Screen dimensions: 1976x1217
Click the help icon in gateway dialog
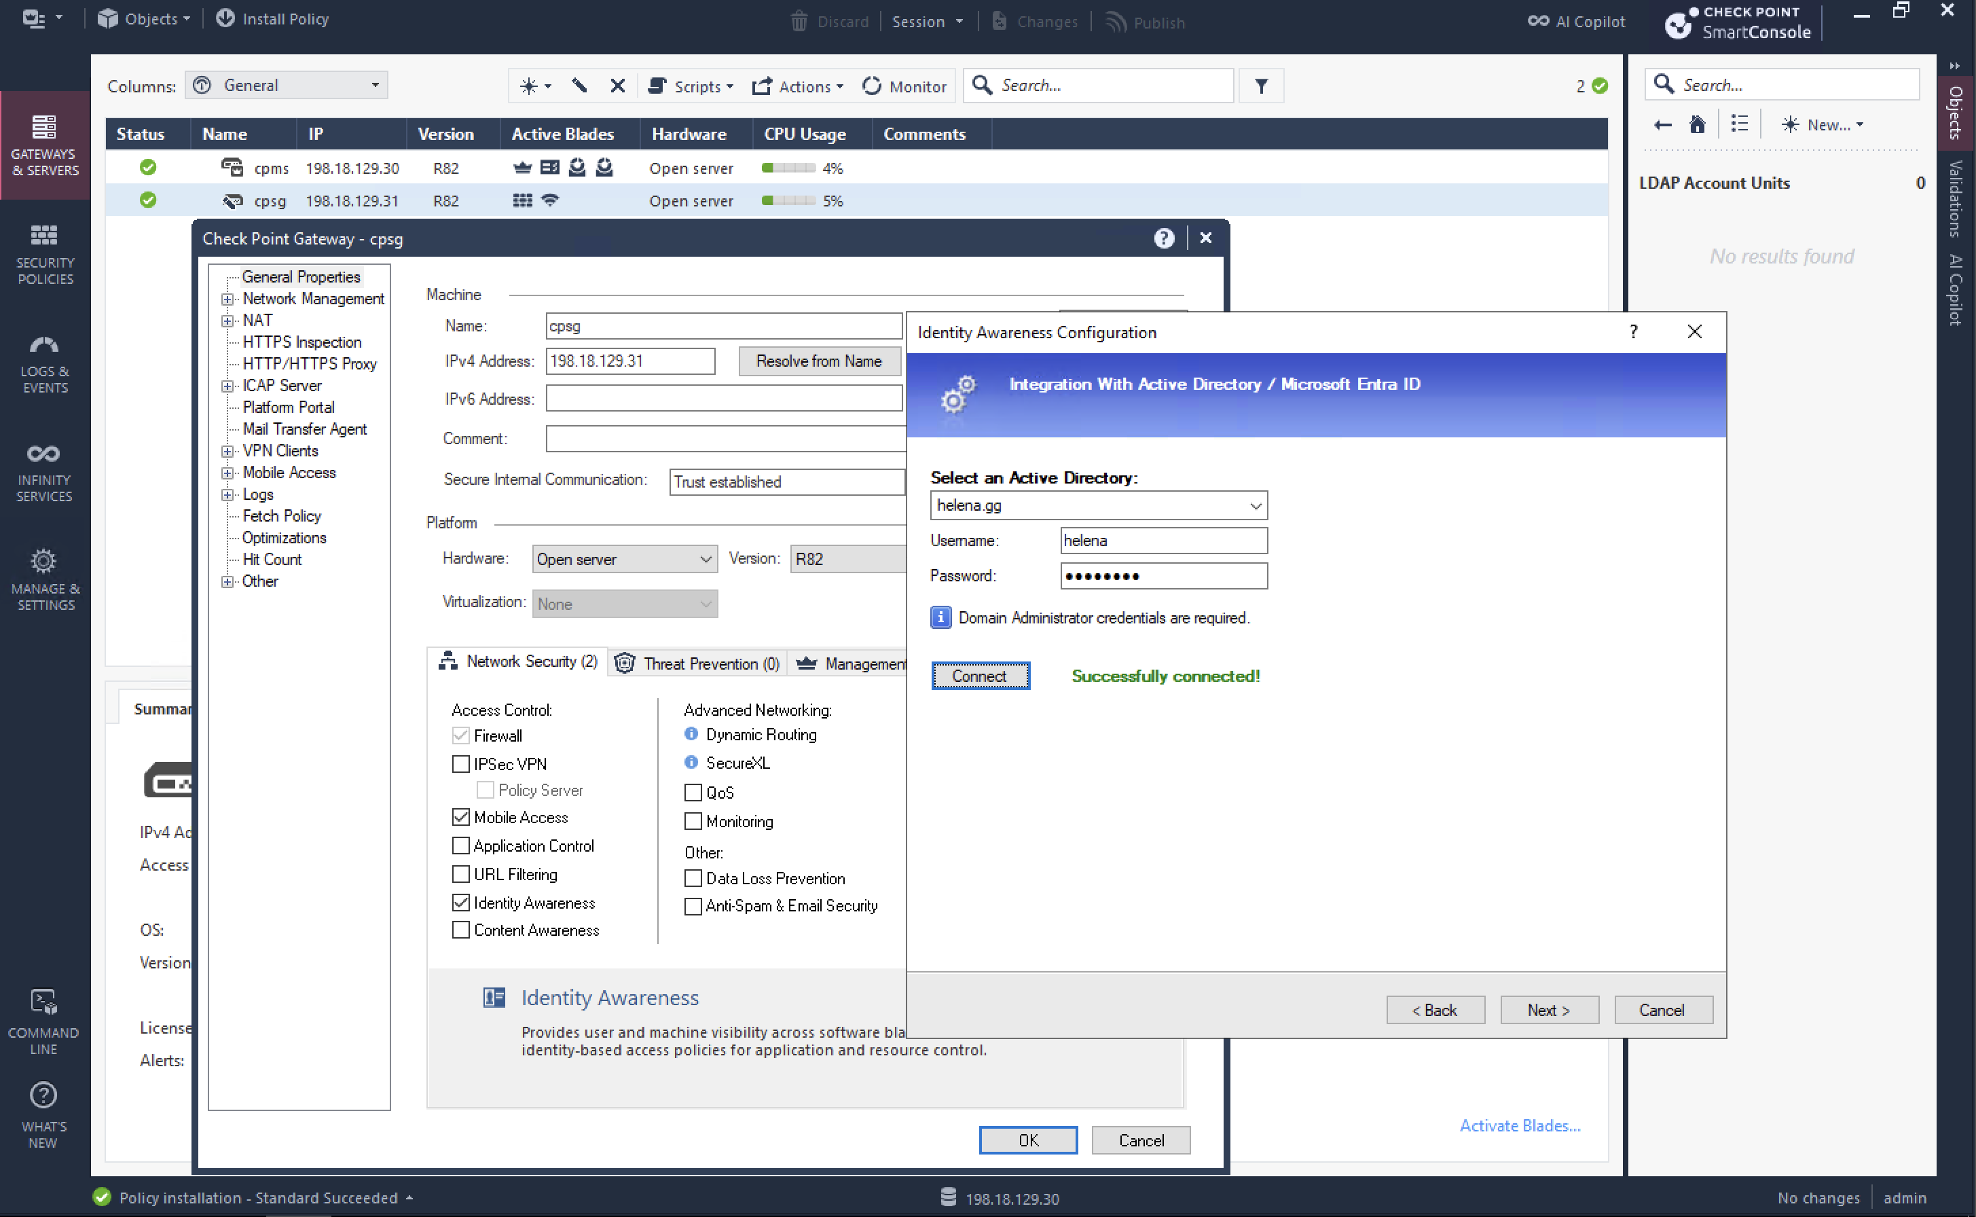[1163, 238]
